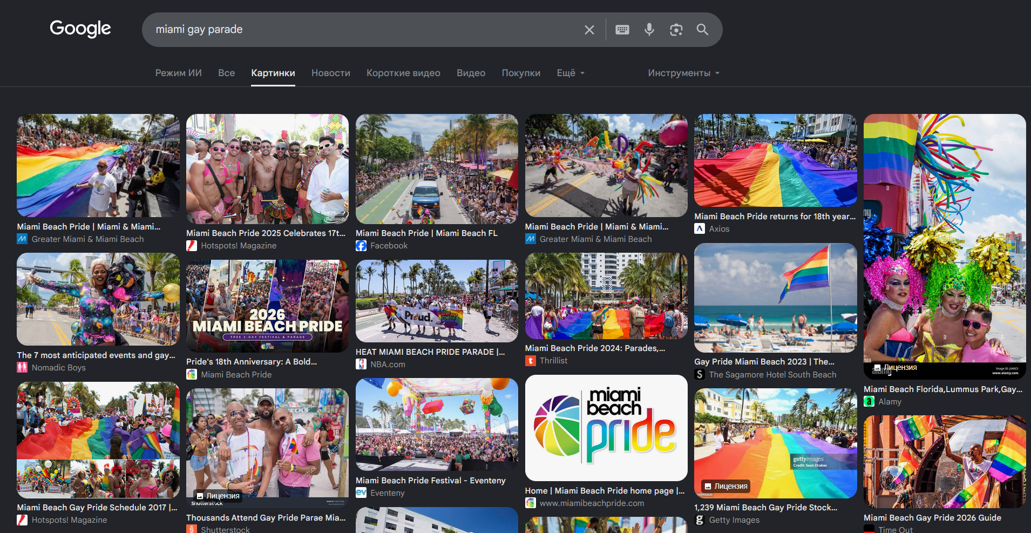Open 'Home | Miami Beach Pride home page |...' link
Viewport: 1031px width, 533px height.
[605, 490]
